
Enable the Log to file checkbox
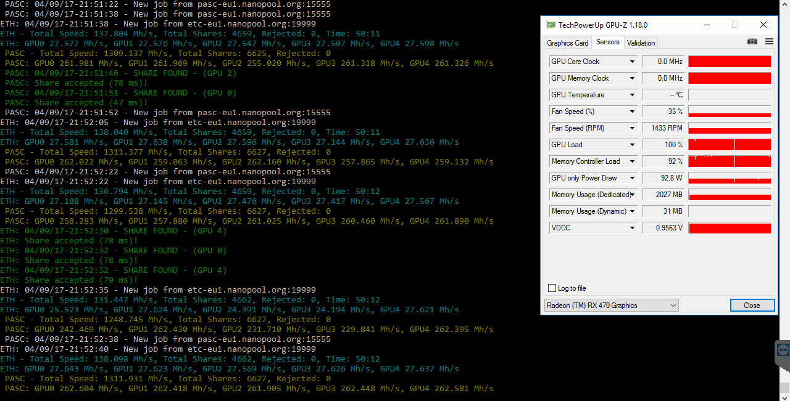pyautogui.click(x=552, y=288)
